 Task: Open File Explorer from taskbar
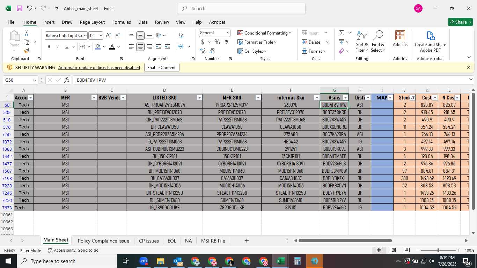pos(160,261)
